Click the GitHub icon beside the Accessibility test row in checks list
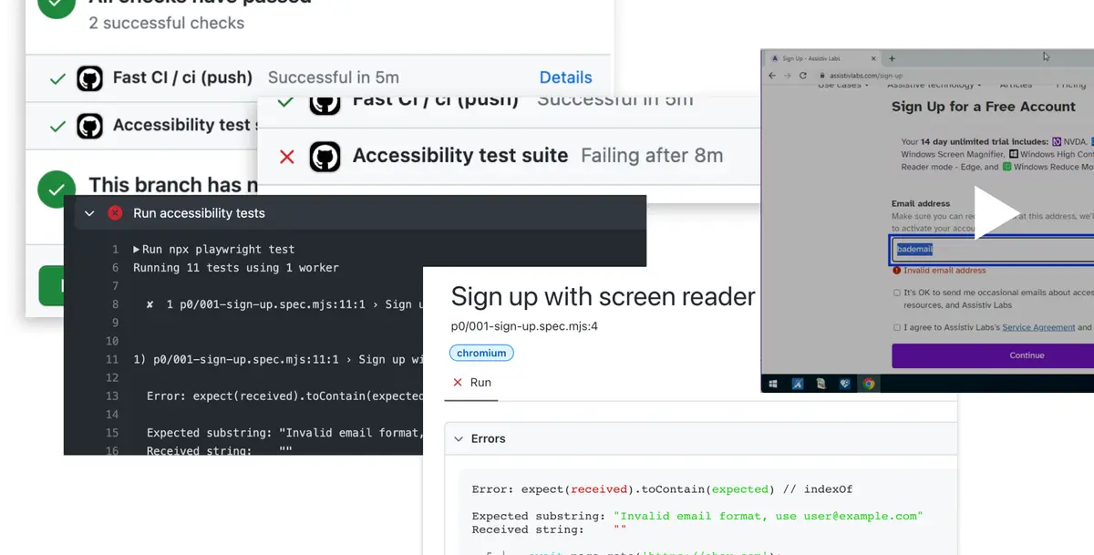 (x=89, y=125)
